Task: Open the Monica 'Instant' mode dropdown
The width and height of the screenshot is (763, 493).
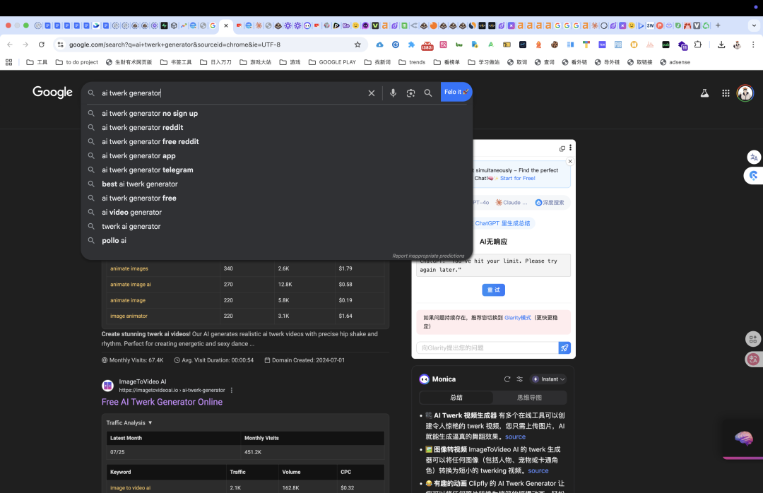Action: click(548, 379)
